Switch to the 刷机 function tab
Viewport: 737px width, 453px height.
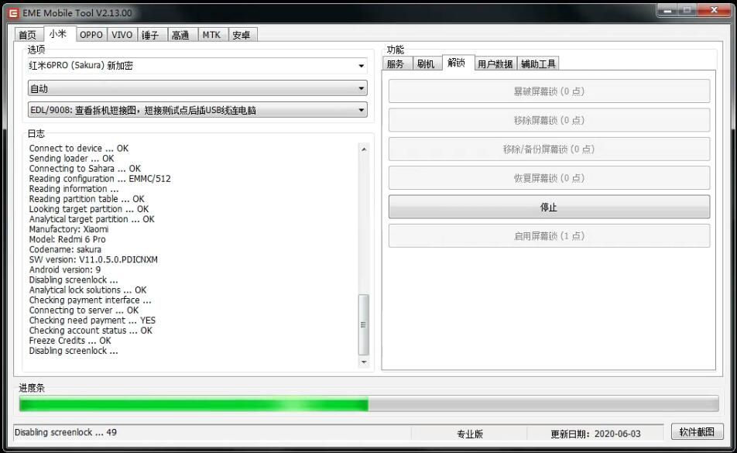(427, 63)
